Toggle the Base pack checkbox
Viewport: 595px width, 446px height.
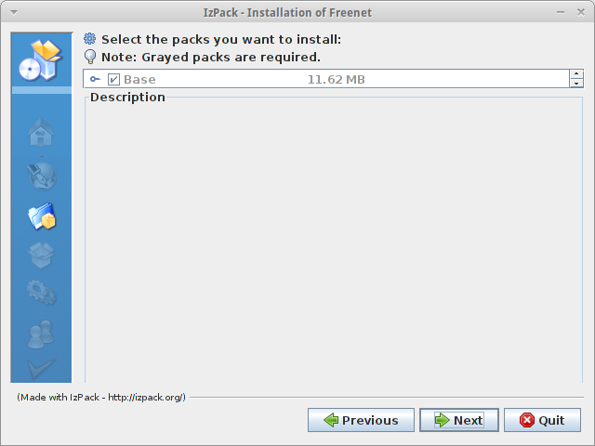coord(113,79)
